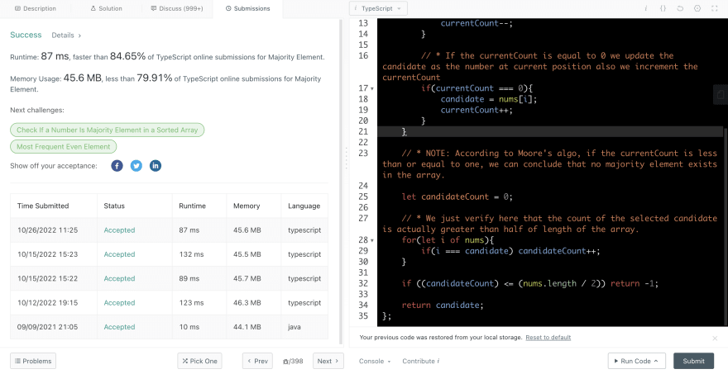Open the Discuss (999+) tab
728x374 pixels.
[x=177, y=8]
